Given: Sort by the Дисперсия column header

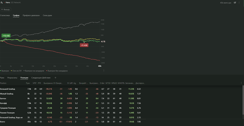Looking at the screenshot, I should (x=140, y=83).
